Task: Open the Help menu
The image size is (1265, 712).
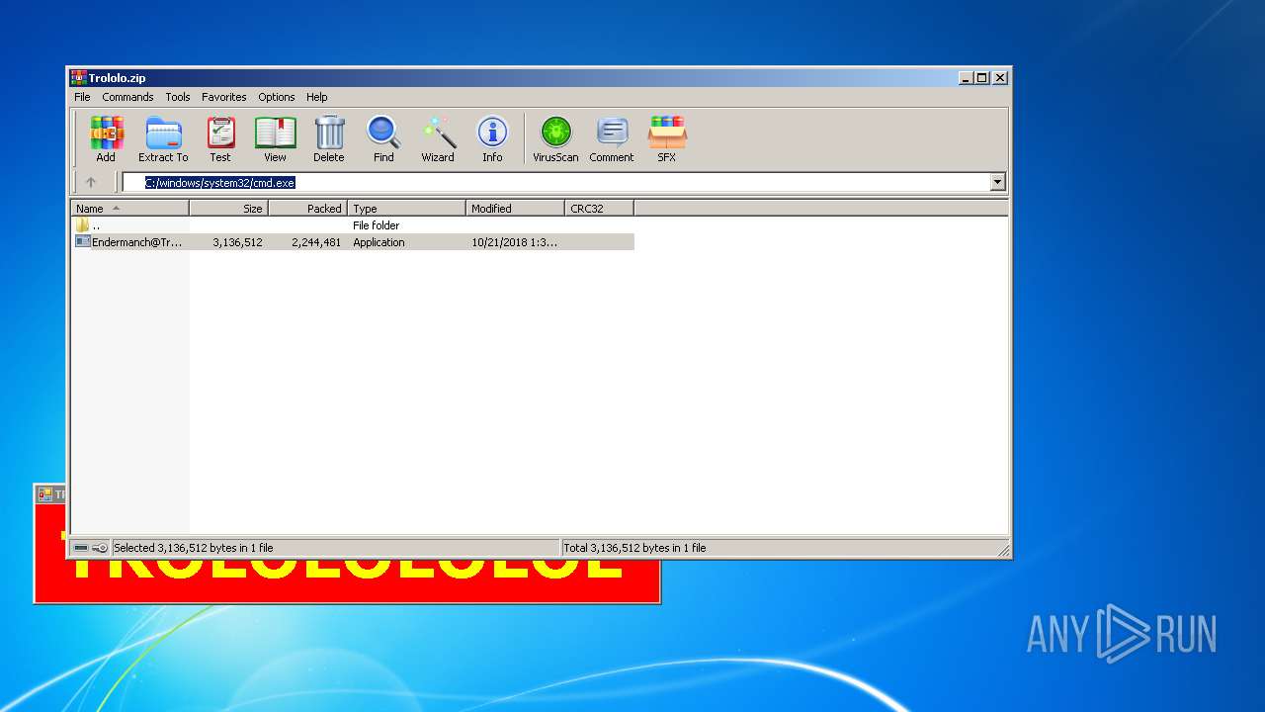Action: click(316, 97)
